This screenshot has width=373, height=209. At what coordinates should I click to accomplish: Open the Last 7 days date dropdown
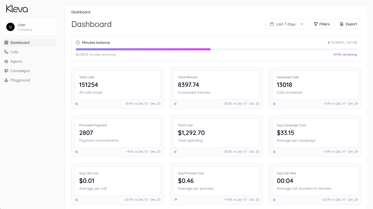pos(287,24)
